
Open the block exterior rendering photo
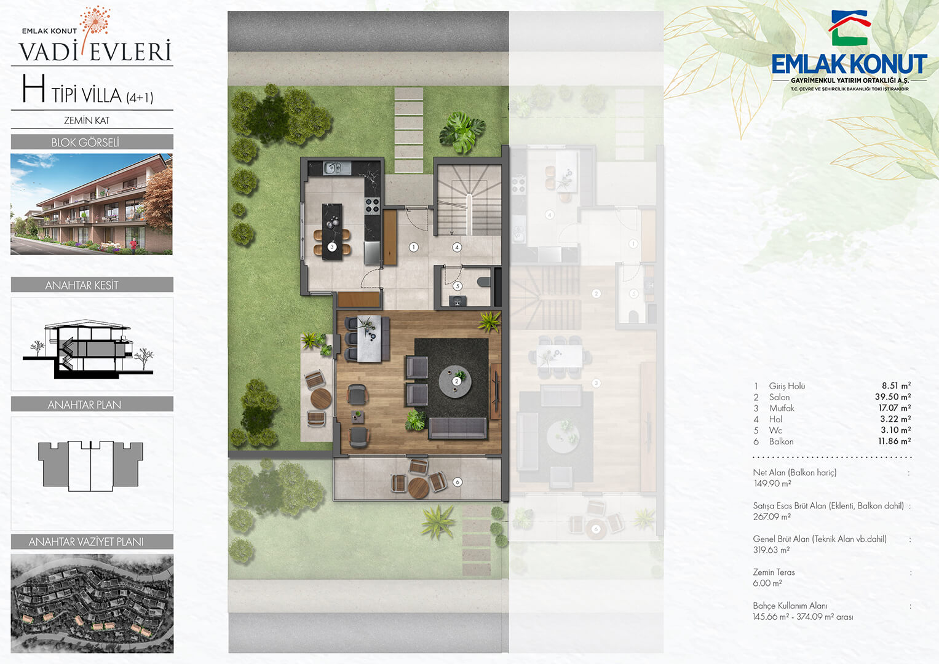tap(92, 204)
